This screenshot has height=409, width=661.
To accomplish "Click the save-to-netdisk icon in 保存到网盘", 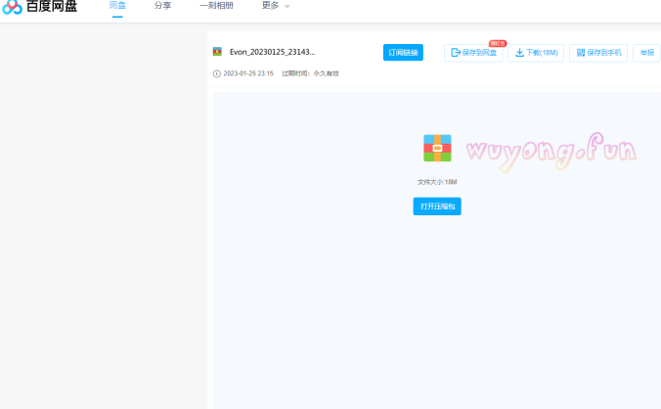I will [456, 53].
